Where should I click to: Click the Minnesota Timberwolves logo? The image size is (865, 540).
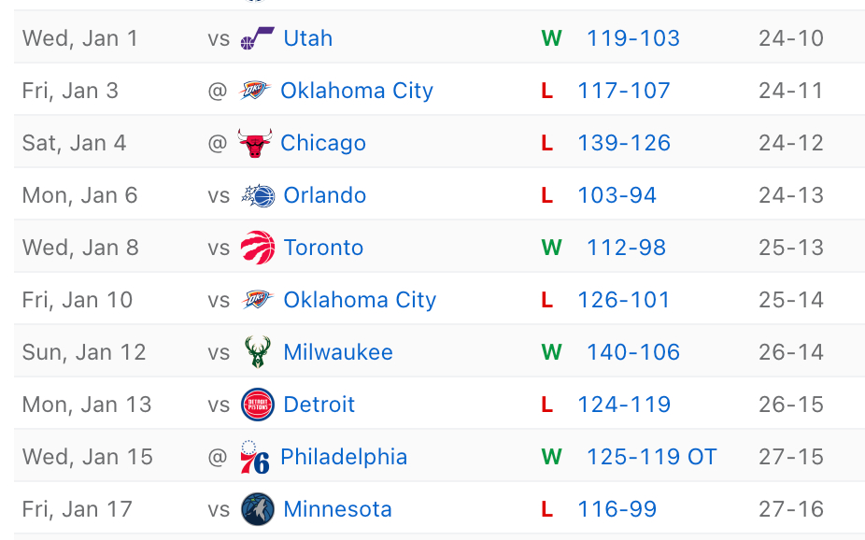point(257,509)
